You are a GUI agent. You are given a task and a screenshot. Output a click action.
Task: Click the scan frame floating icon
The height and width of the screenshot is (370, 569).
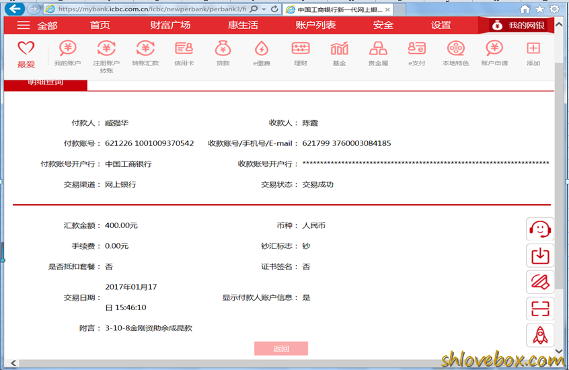pos(540,309)
